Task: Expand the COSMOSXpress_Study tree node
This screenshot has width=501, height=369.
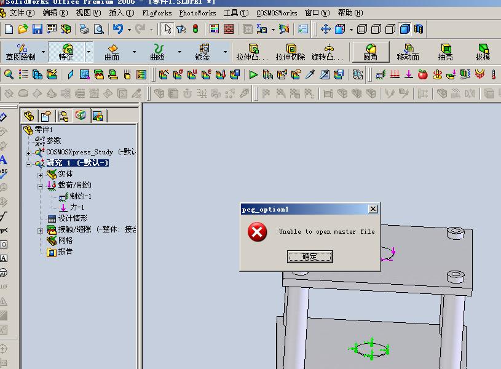Action: click(x=28, y=153)
